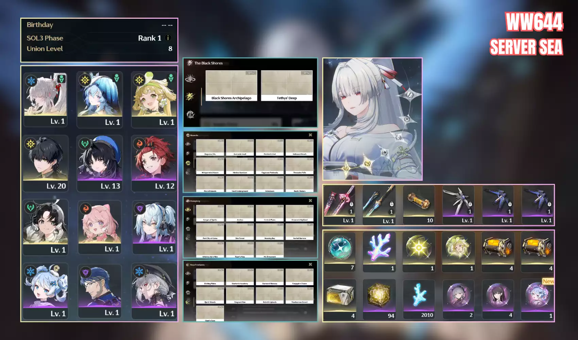The width and height of the screenshot is (578, 340).
Task: Open the Whisperwind Haven map
Action: pyautogui.click(x=210, y=166)
